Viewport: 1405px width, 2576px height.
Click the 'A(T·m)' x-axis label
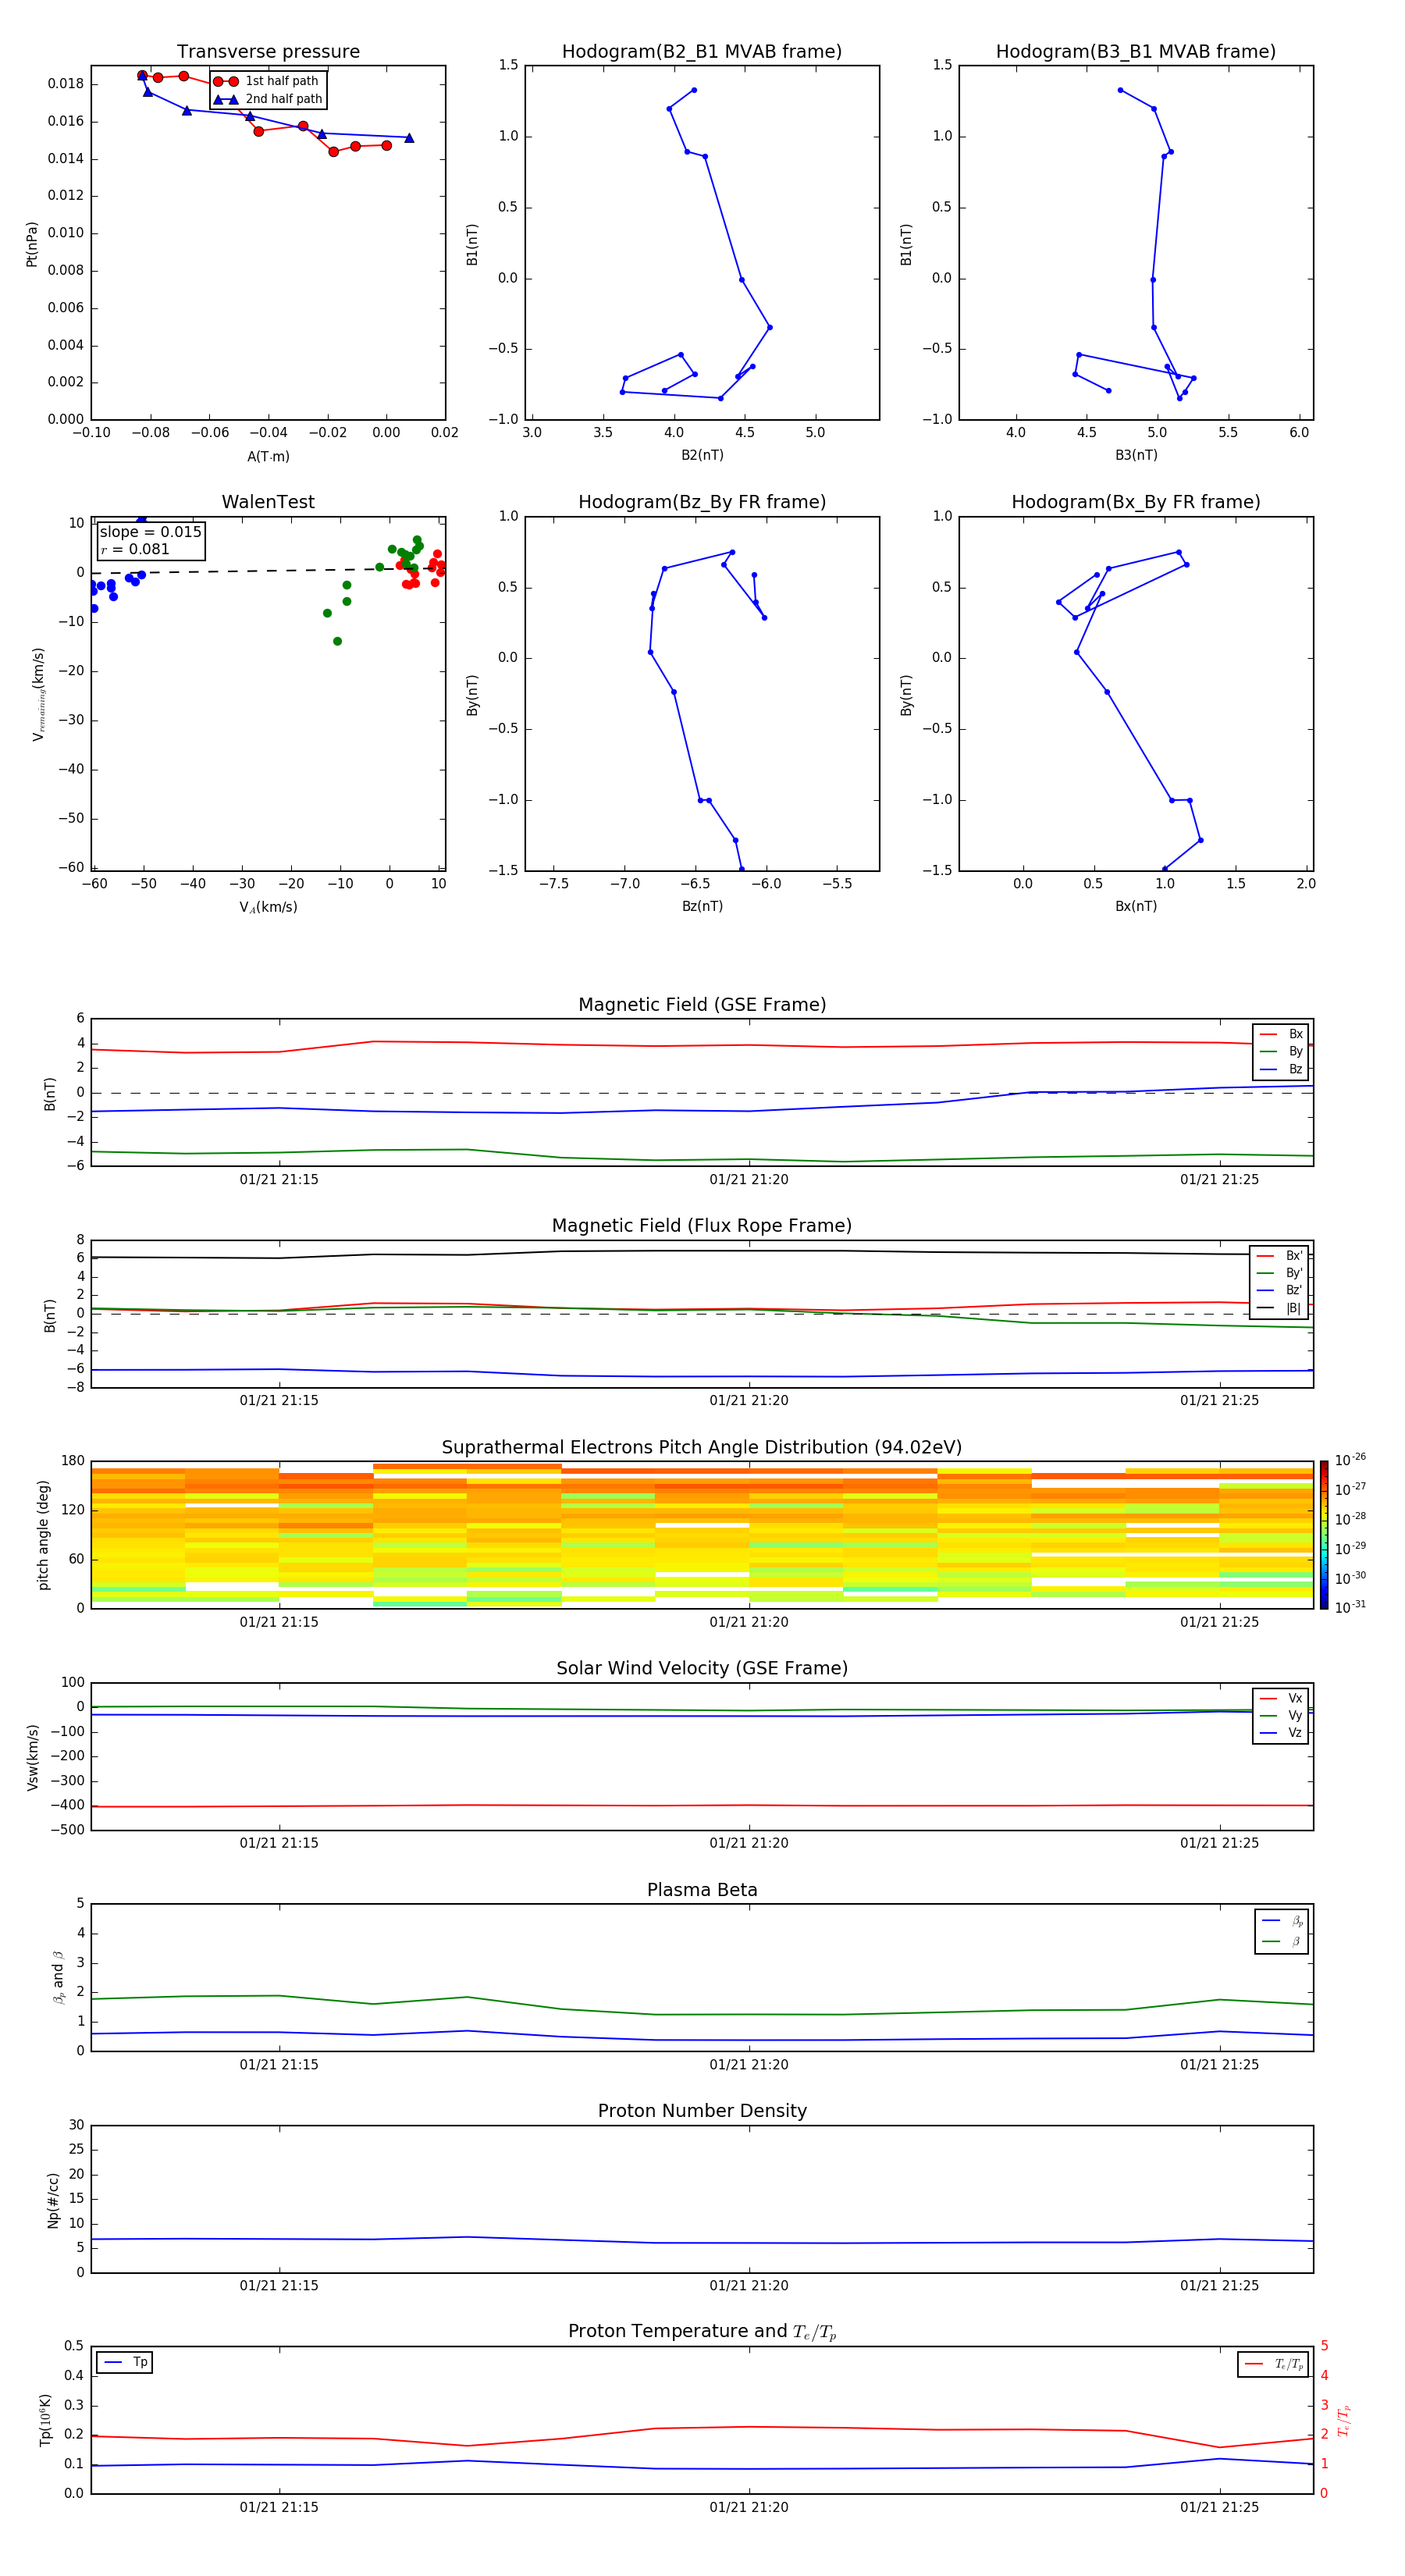click(268, 456)
